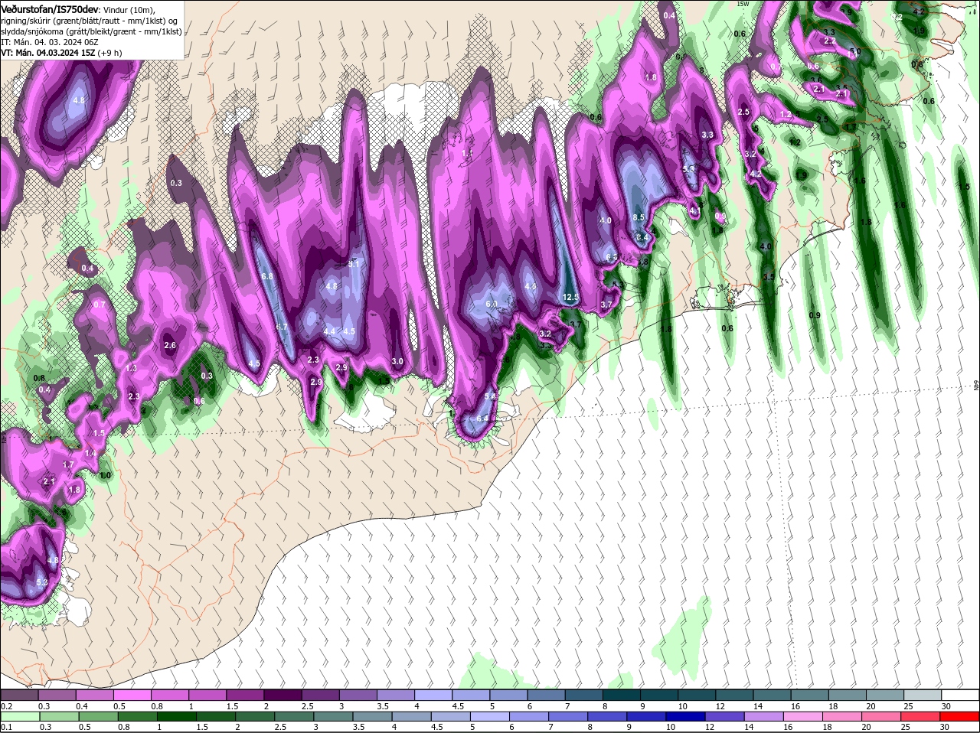Click the upper legend label 30
Viewport: 980px width, 733px height.
tap(946, 705)
